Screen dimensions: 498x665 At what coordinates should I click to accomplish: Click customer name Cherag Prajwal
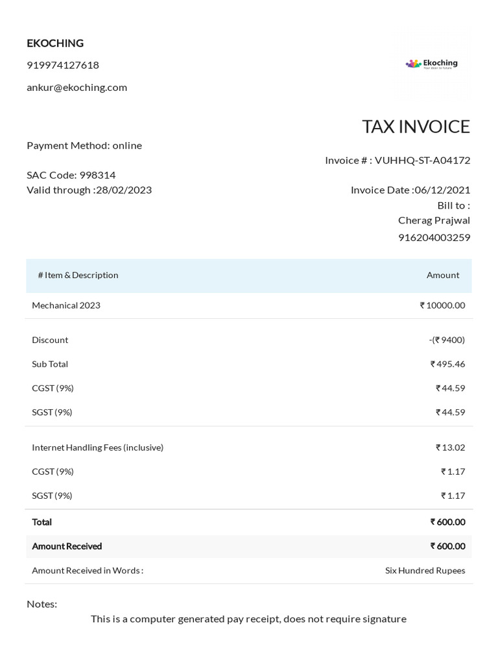(x=434, y=220)
